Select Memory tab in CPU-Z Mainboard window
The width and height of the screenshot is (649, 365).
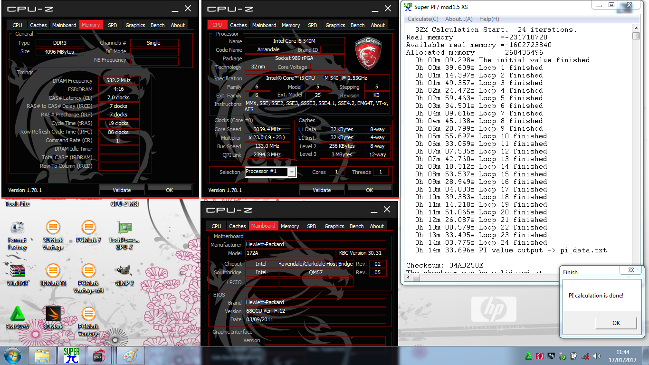pyautogui.click(x=290, y=226)
